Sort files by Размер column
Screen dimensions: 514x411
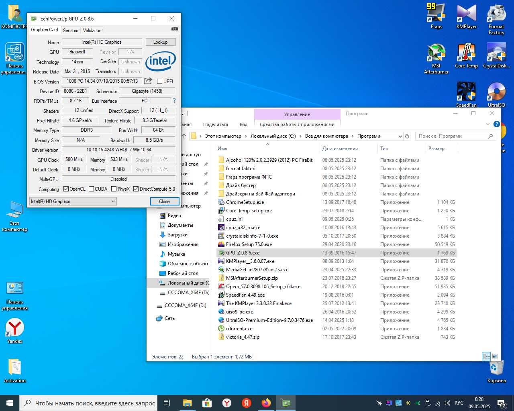click(442, 149)
